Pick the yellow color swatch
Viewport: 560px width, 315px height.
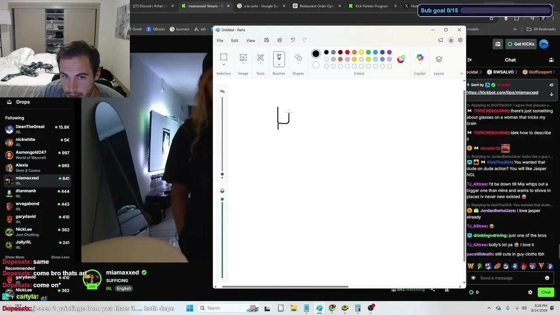coord(361,52)
